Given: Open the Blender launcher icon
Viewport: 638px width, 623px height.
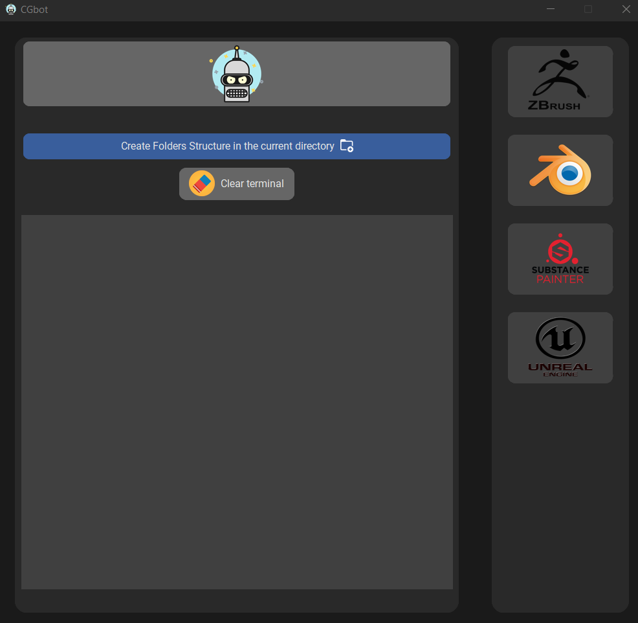Looking at the screenshot, I should point(560,170).
